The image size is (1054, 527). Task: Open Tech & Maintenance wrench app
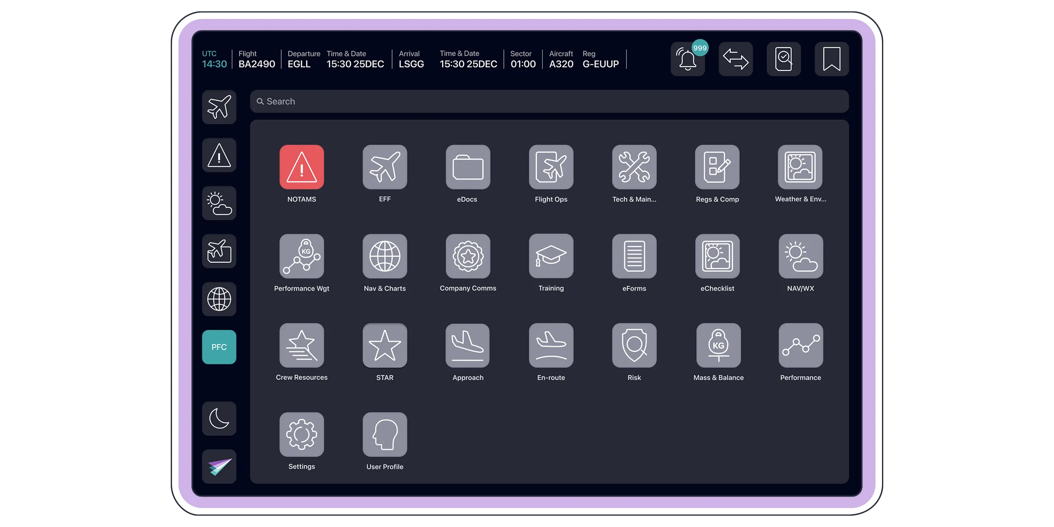pos(634,167)
